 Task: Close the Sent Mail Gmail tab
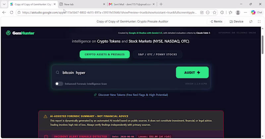[153, 4]
